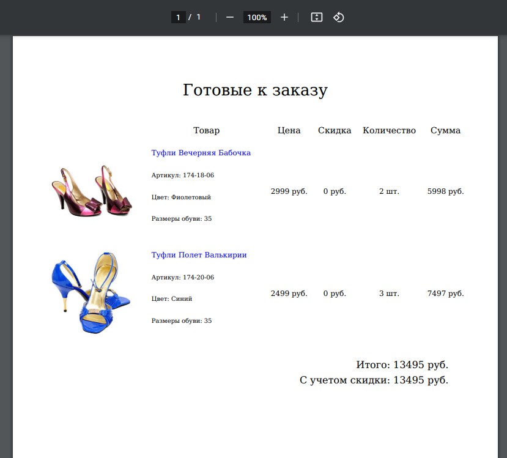Click the Цена column header
Screen dimensions: 507x458
click(x=289, y=130)
